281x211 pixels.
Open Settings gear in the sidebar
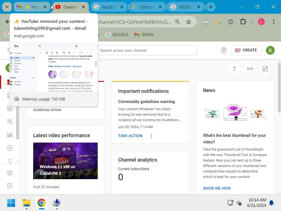(x=10, y=173)
